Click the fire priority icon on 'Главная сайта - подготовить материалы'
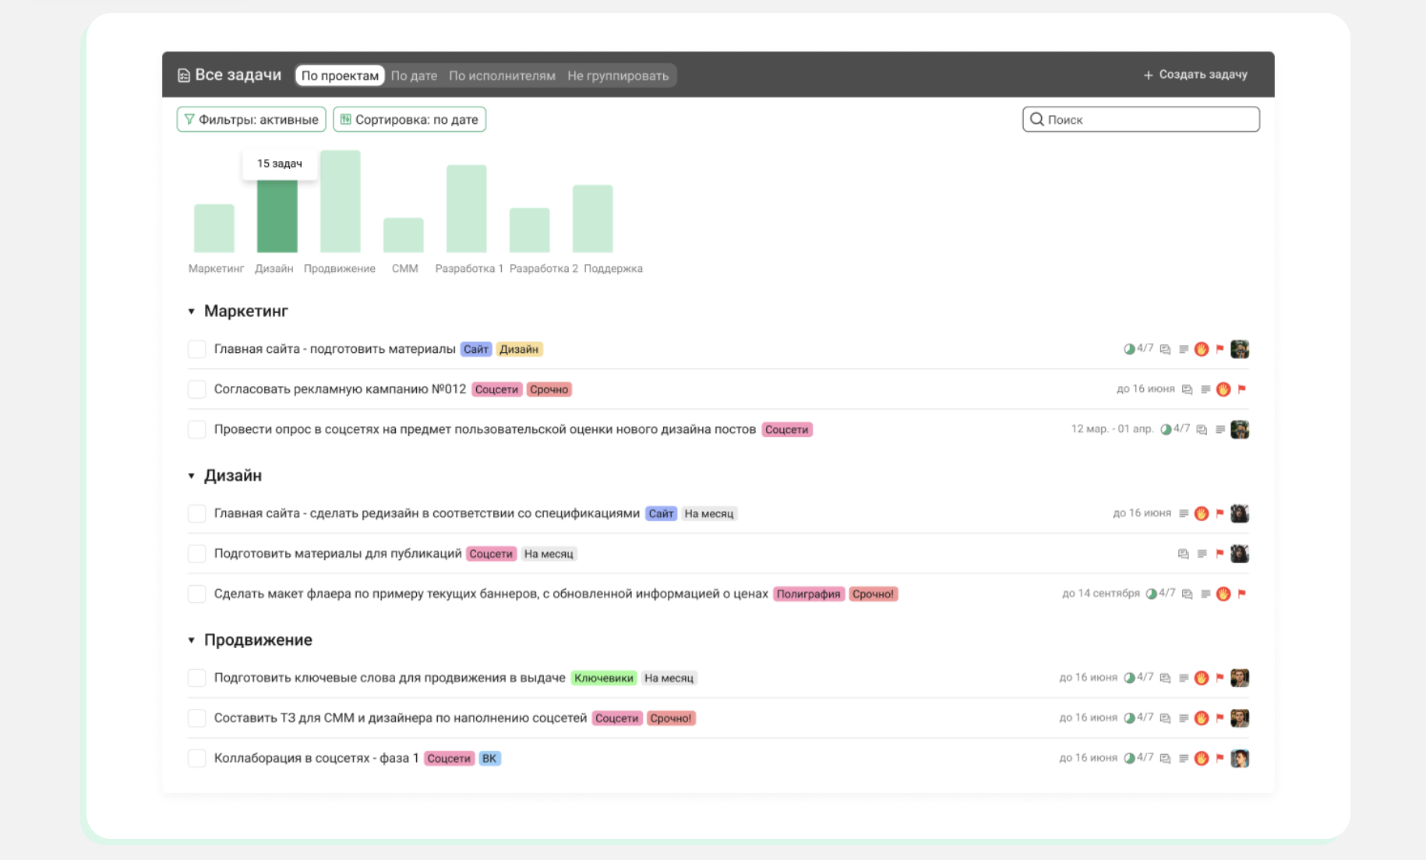1426x860 pixels. tap(1202, 349)
